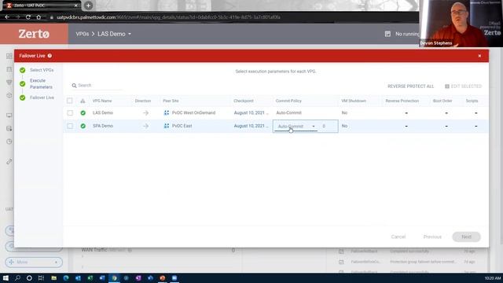Click the Next button
Screen dimensions: 503x283
(x=466, y=237)
